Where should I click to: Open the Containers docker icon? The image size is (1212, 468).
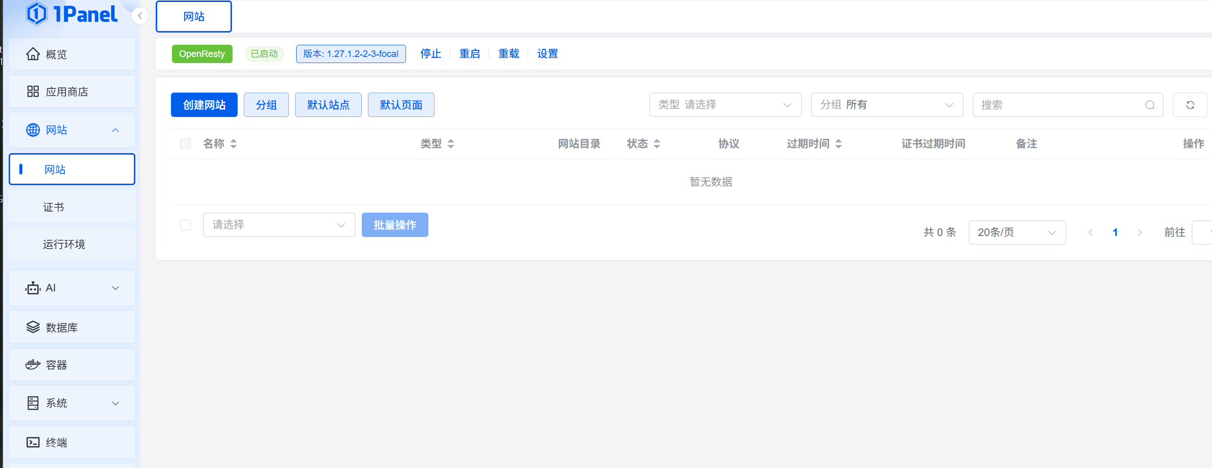33,365
